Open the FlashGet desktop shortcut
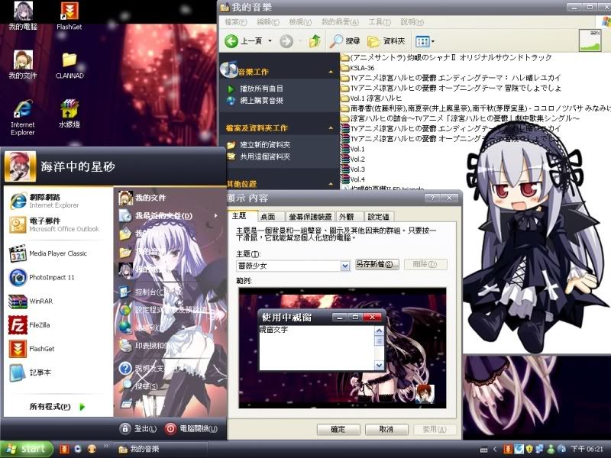 (x=69, y=15)
